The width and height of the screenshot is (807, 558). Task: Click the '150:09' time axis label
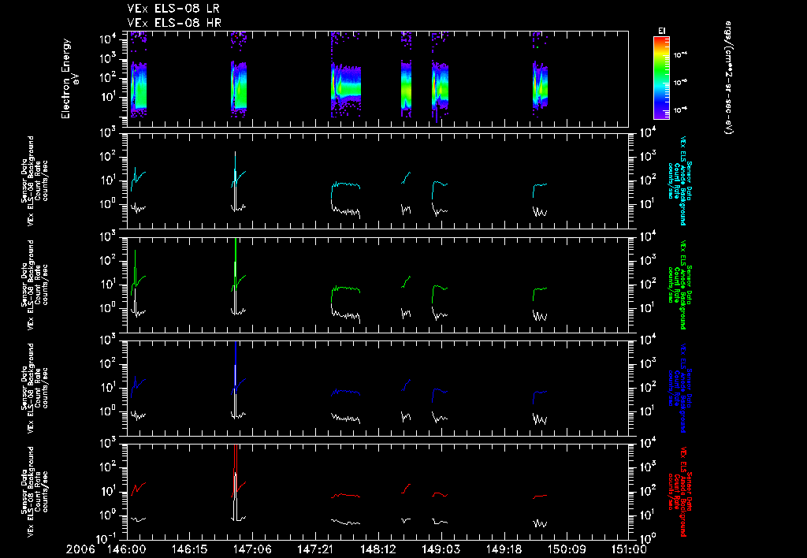566,550
